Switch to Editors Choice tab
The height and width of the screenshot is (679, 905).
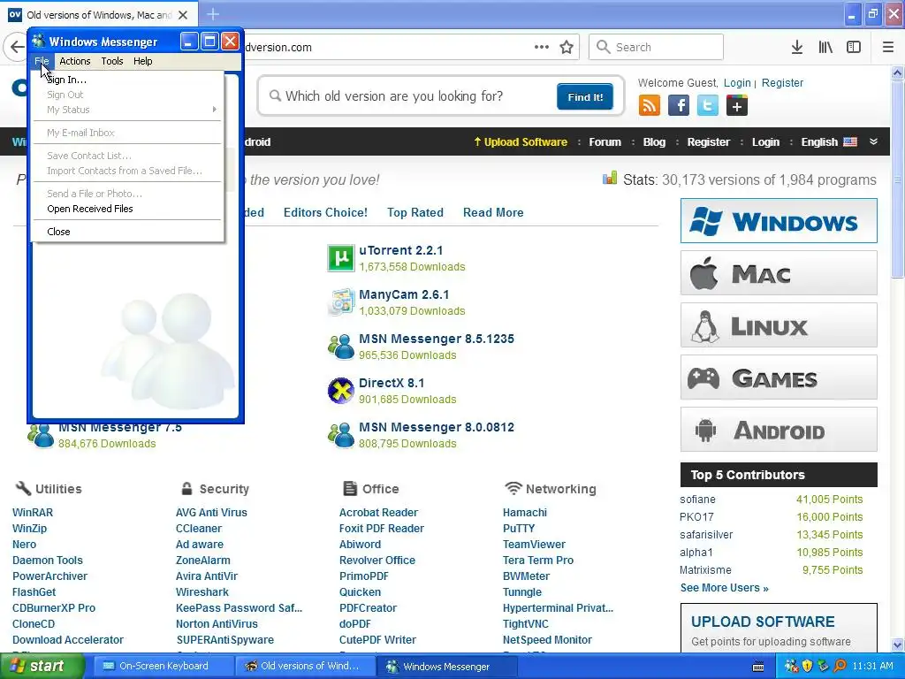coord(325,212)
